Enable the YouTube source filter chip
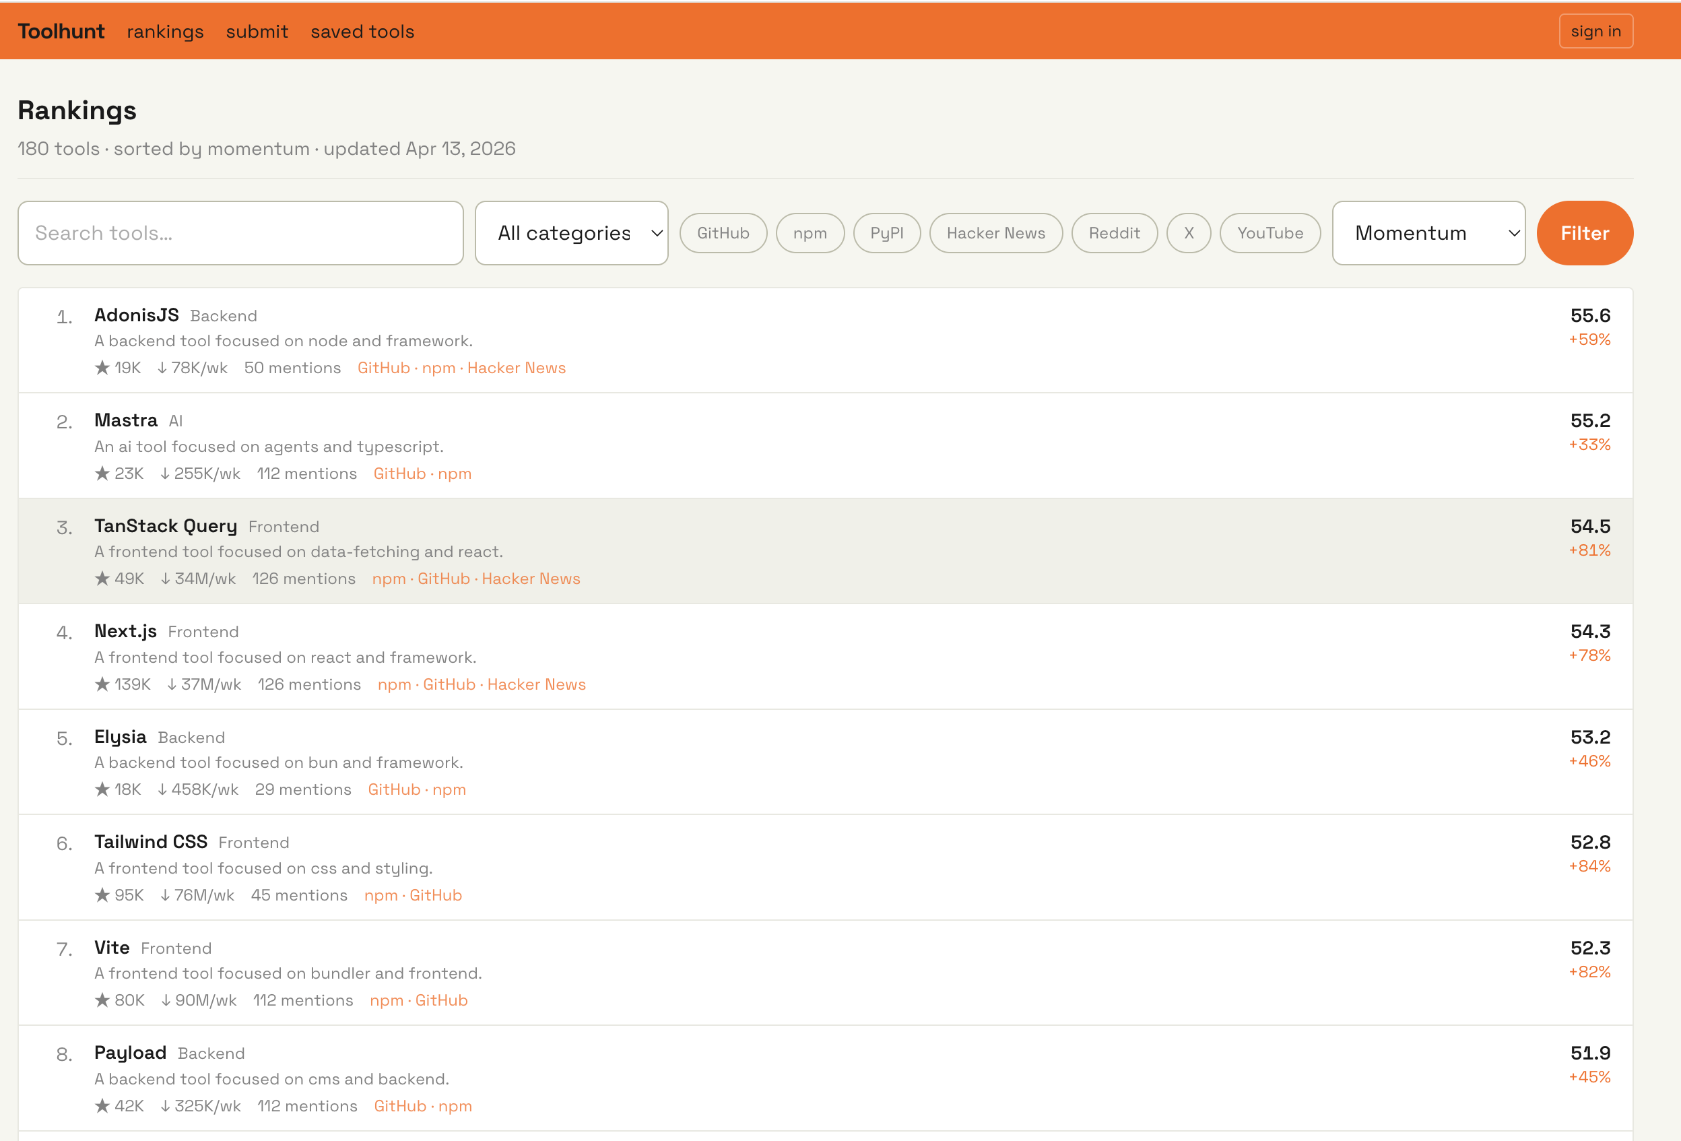The width and height of the screenshot is (1681, 1141). point(1270,233)
